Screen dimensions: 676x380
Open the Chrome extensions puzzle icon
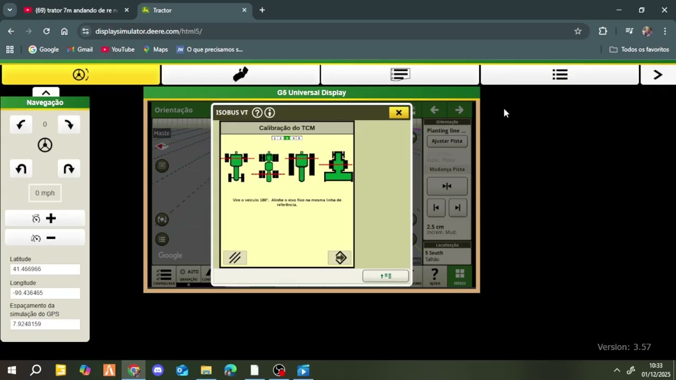click(603, 31)
